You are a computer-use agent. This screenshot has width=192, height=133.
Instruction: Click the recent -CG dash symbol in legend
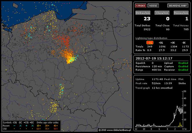point(14,126)
